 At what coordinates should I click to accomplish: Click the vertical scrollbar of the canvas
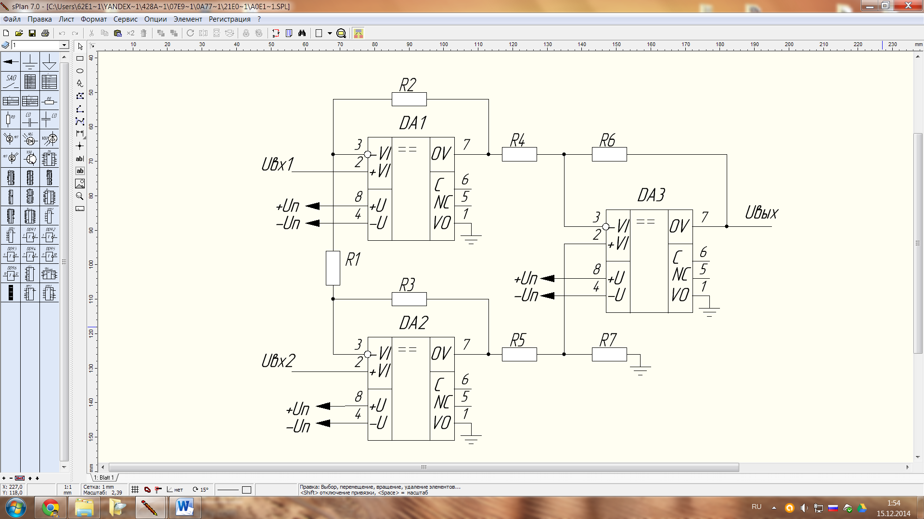(x=918, y=243)
